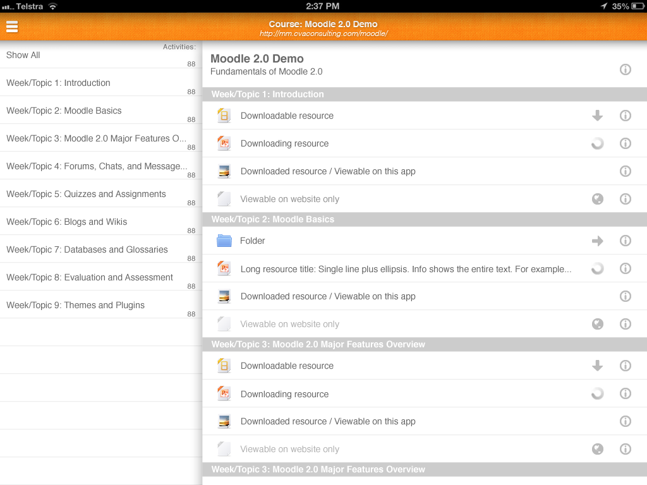Click the Telstra carrier label in status bar

[29, 6]
